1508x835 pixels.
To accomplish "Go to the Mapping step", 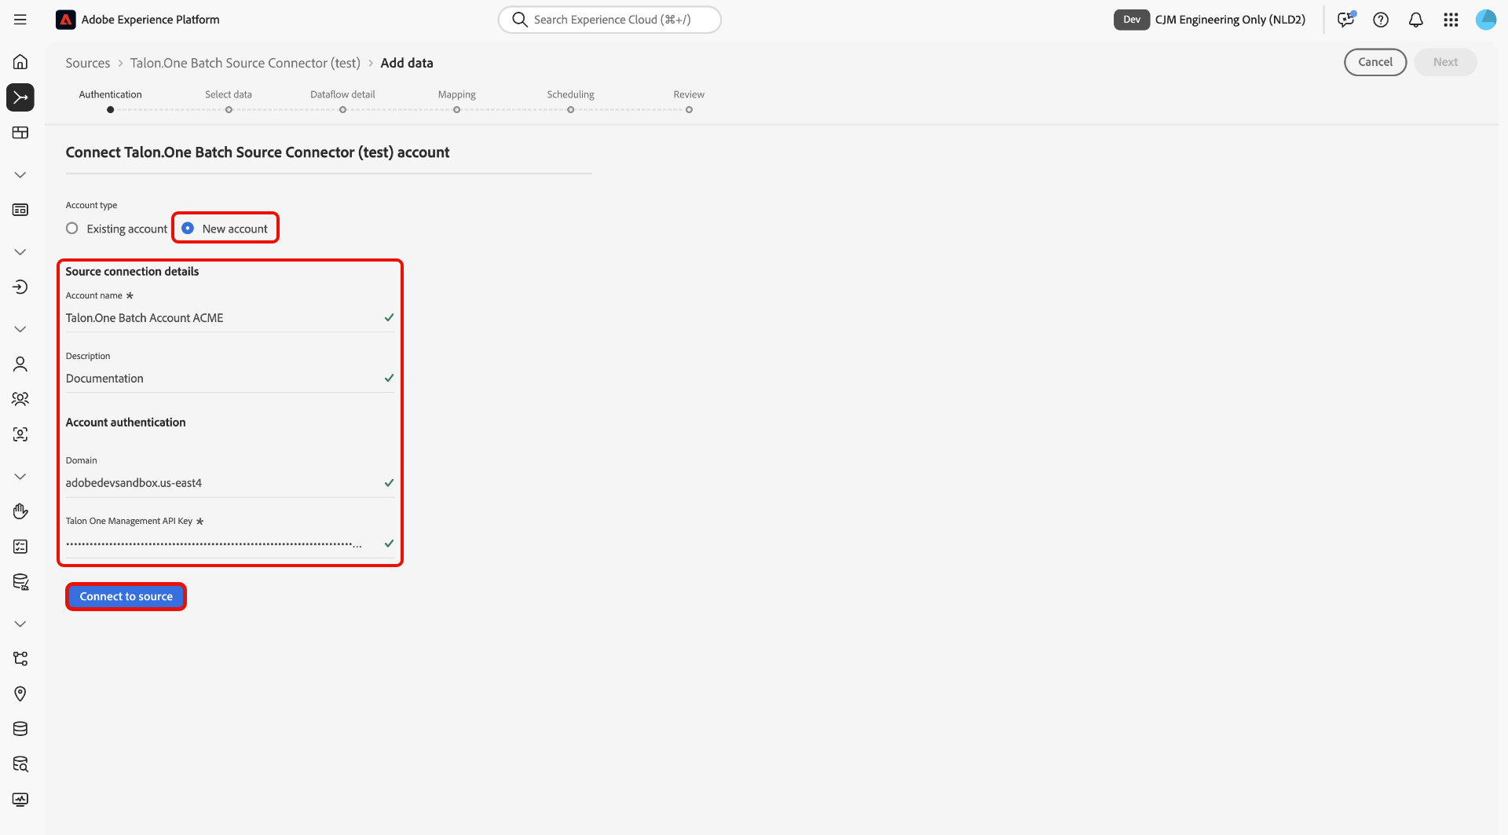I will [457, 101].
